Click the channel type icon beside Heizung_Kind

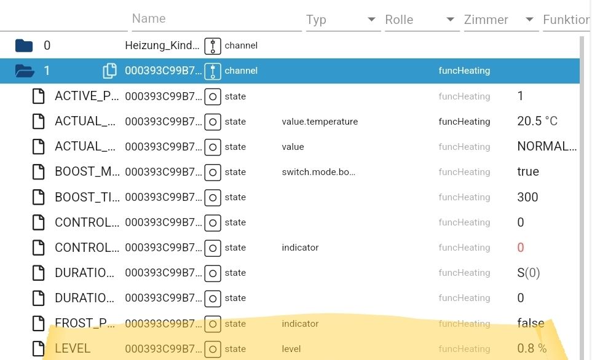point(211,45)
